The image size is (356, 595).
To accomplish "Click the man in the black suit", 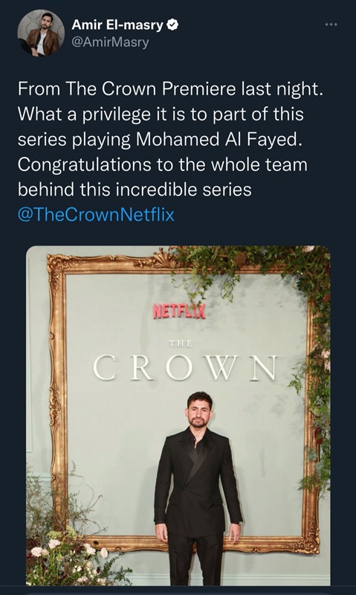I will 197,489.
